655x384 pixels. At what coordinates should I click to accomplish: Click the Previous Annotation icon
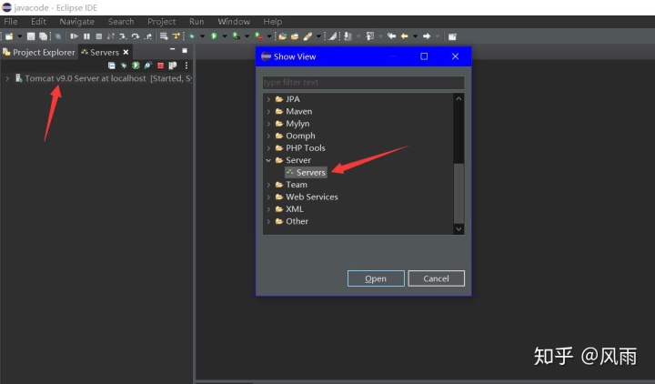click(x=369, y=36)
